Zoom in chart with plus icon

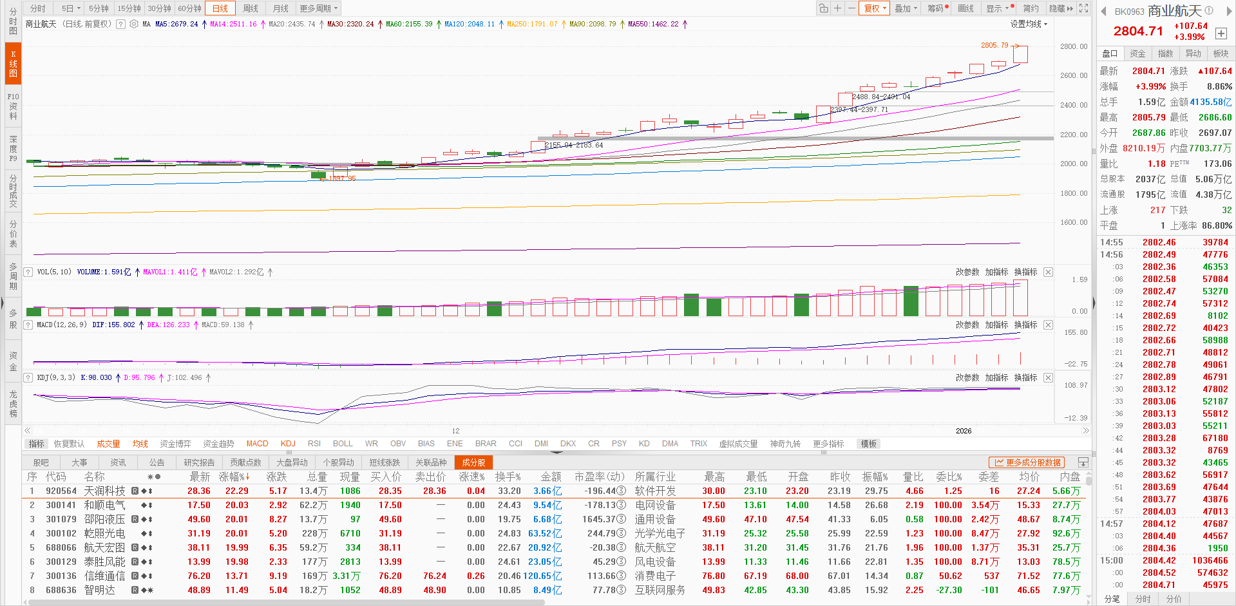837,8
